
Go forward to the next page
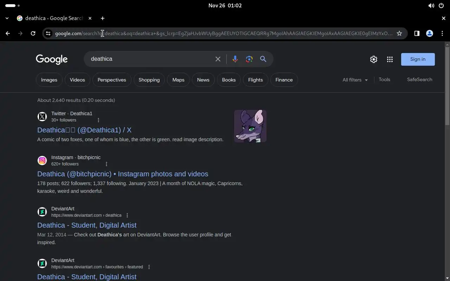coord(20,33)
